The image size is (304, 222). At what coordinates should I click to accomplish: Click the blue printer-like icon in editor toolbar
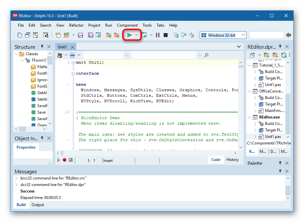(72, 55)
